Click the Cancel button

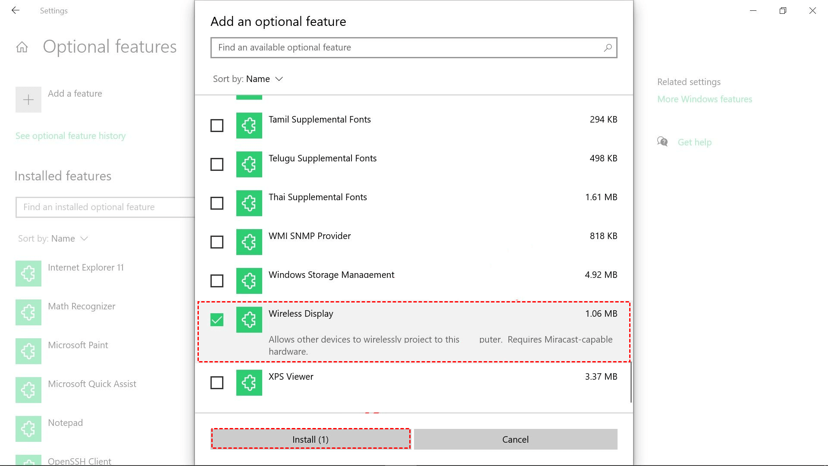515,439
